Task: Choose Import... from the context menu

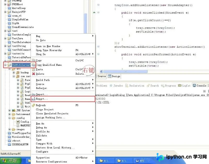Action: 63,94
